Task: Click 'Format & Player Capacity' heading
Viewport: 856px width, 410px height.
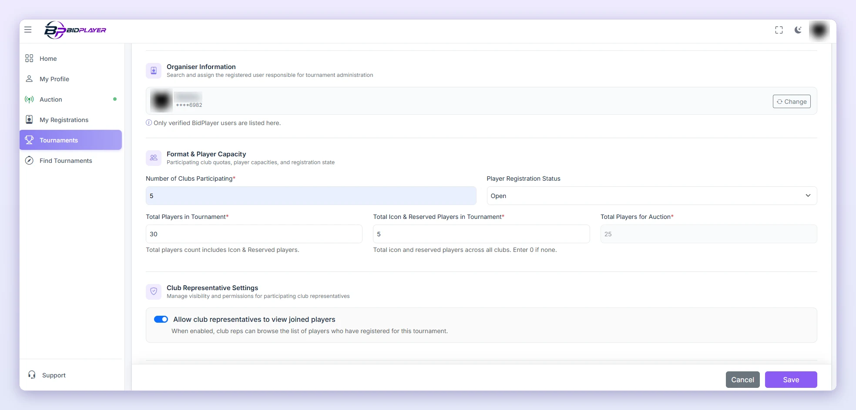Action: [206, 154]
